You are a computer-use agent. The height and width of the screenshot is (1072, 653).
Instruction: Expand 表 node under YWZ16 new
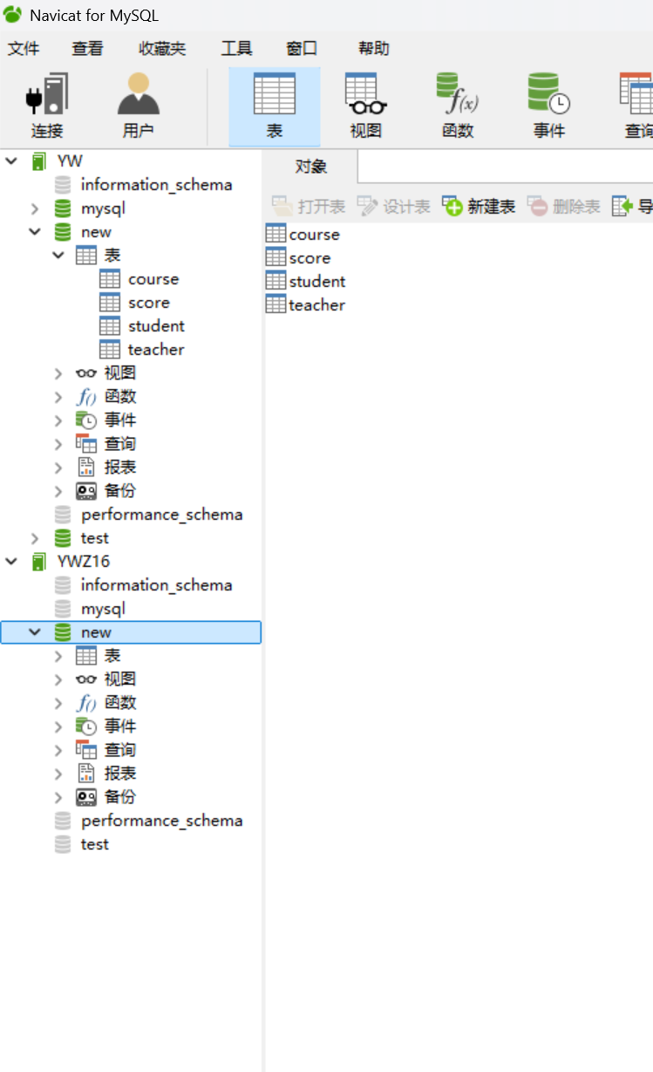click(58, 656)
